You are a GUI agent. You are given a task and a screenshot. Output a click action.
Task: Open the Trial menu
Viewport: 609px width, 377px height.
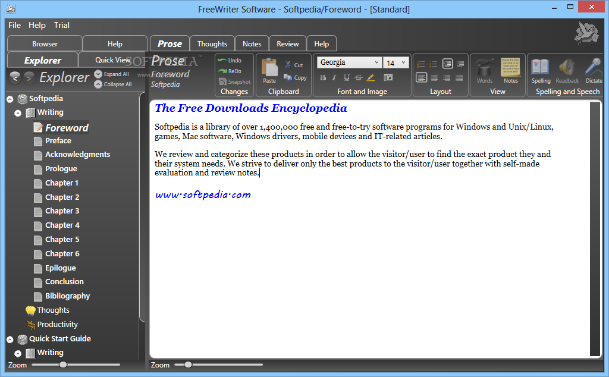(x=61, y=25)
